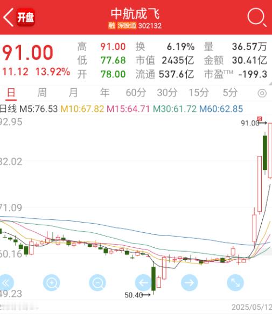Select the 15分 interval tab

(x=199, y=92)
